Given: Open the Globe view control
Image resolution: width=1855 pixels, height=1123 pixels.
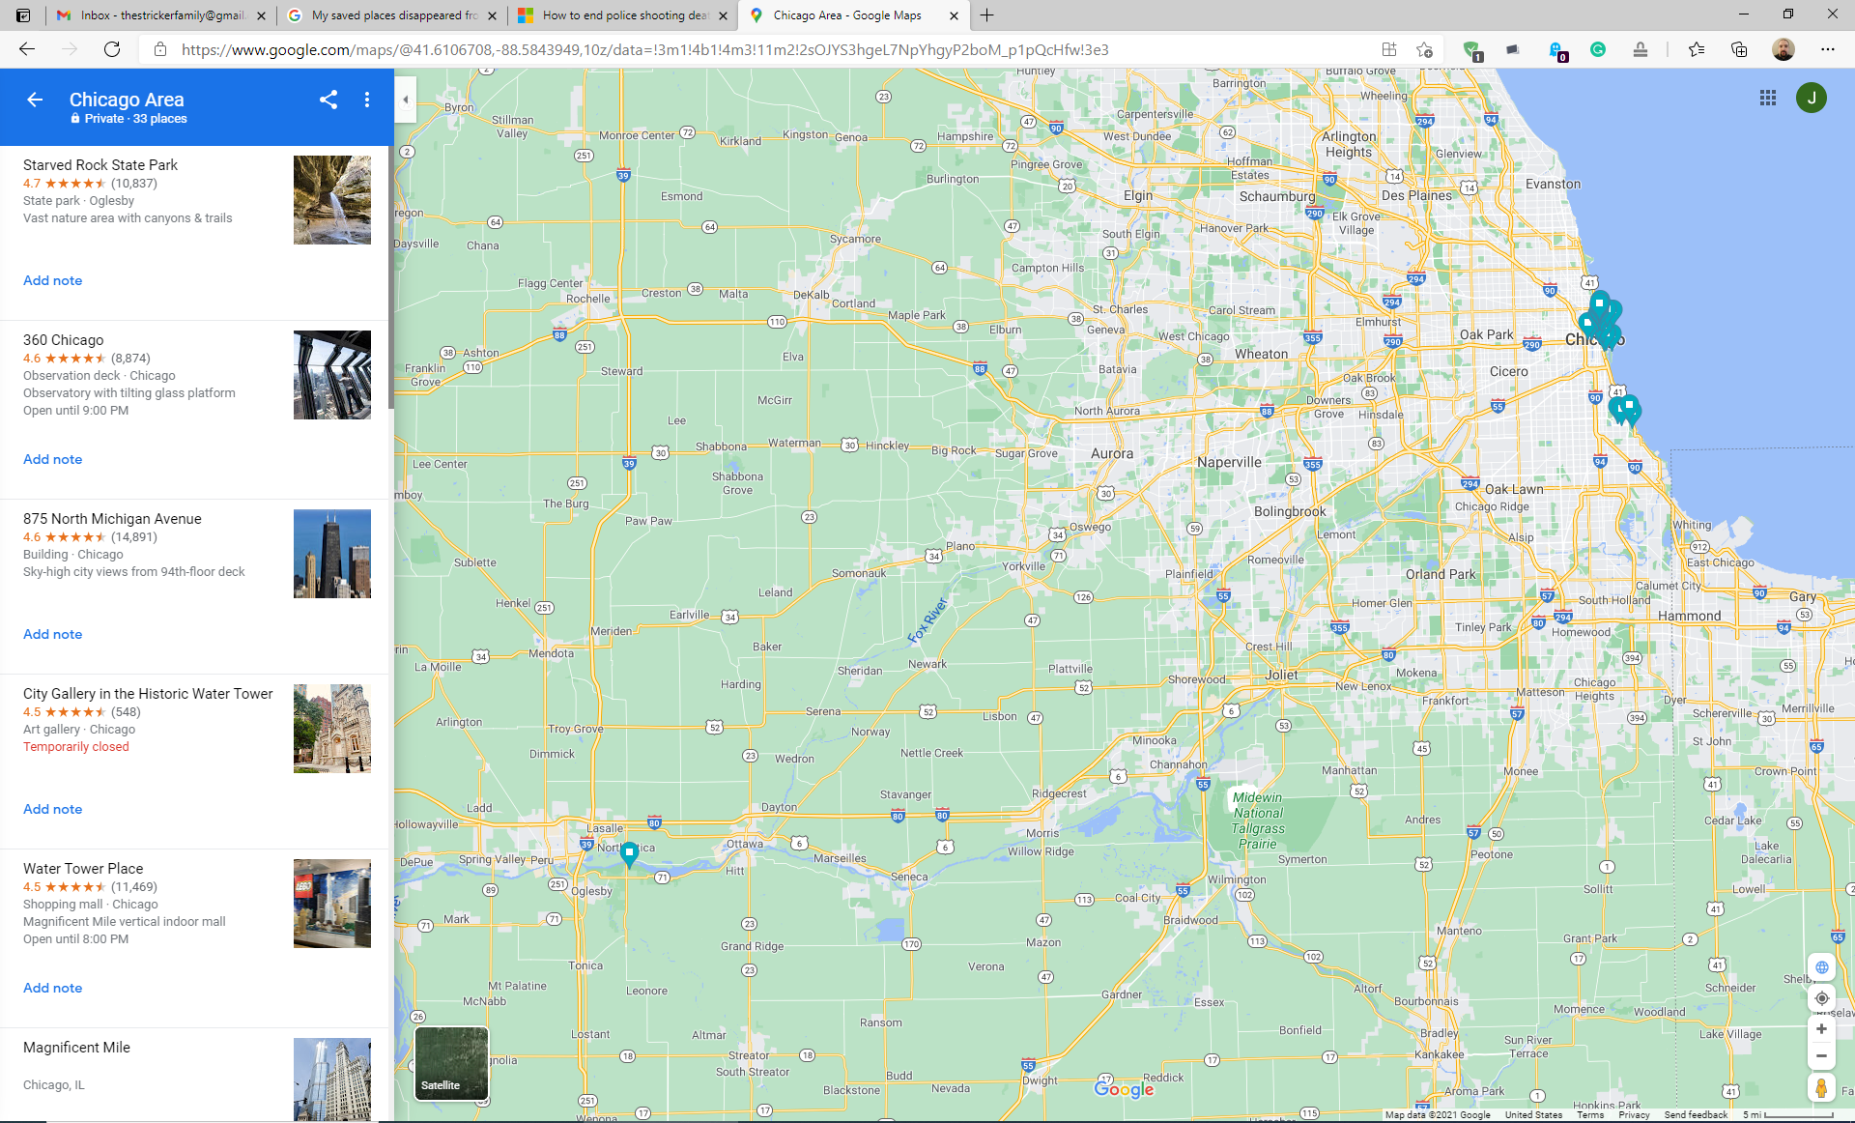Looking at the screenshot, I should [1821, 967].
